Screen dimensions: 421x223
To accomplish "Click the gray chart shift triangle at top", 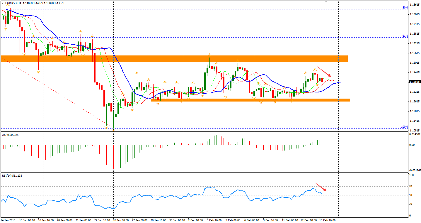I will pos(327,1).
